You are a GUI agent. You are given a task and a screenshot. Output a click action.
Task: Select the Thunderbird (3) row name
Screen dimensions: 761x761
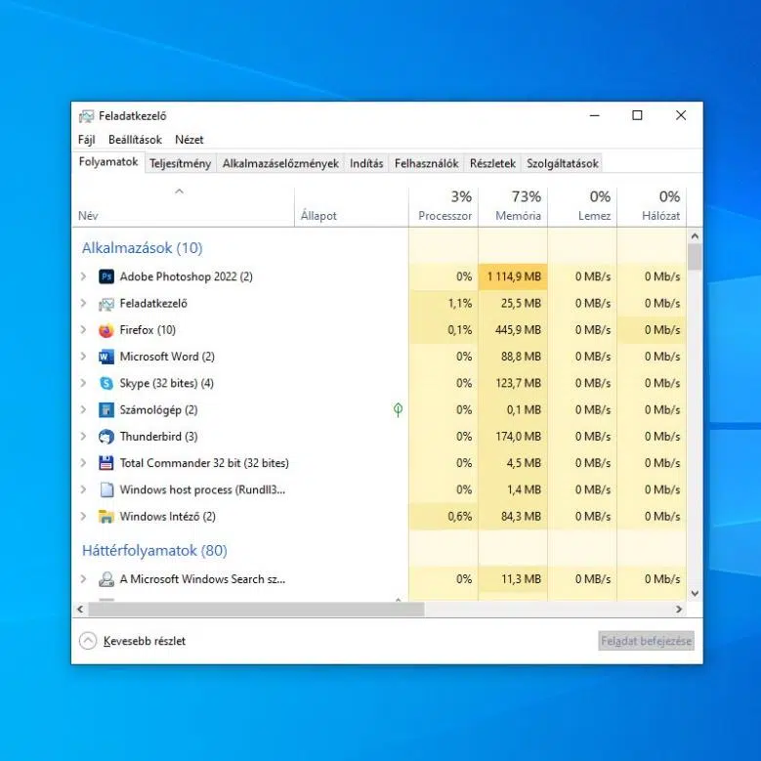[158, 437]
